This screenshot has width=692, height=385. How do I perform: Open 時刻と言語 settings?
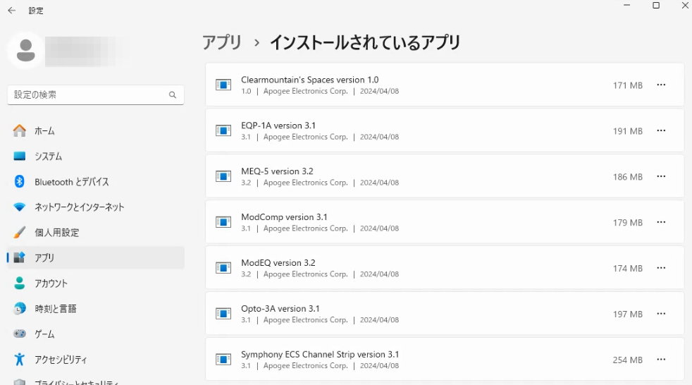tap(96, 309)
